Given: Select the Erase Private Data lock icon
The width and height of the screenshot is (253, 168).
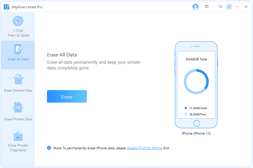Looking at the screenshot, I should click(18, 108).
